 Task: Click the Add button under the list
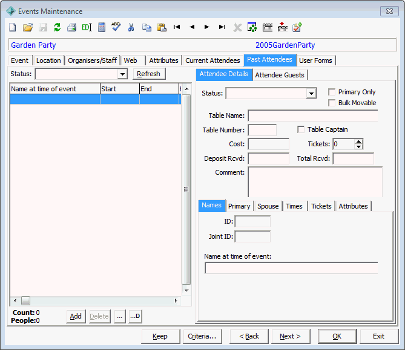point(76,316)
